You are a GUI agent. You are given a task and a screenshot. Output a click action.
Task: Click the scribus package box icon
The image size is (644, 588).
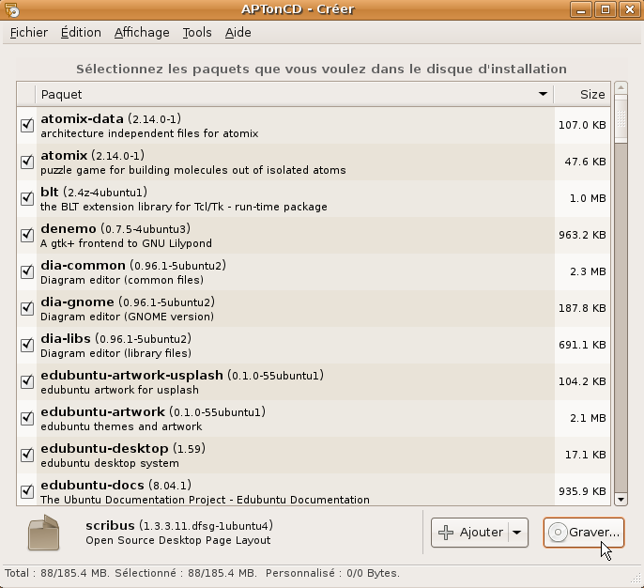click(43, 533)
